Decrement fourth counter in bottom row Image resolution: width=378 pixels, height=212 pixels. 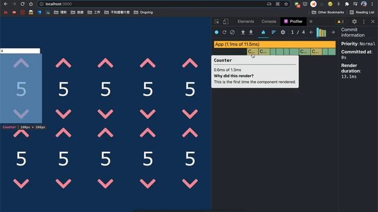click(148, 183)
